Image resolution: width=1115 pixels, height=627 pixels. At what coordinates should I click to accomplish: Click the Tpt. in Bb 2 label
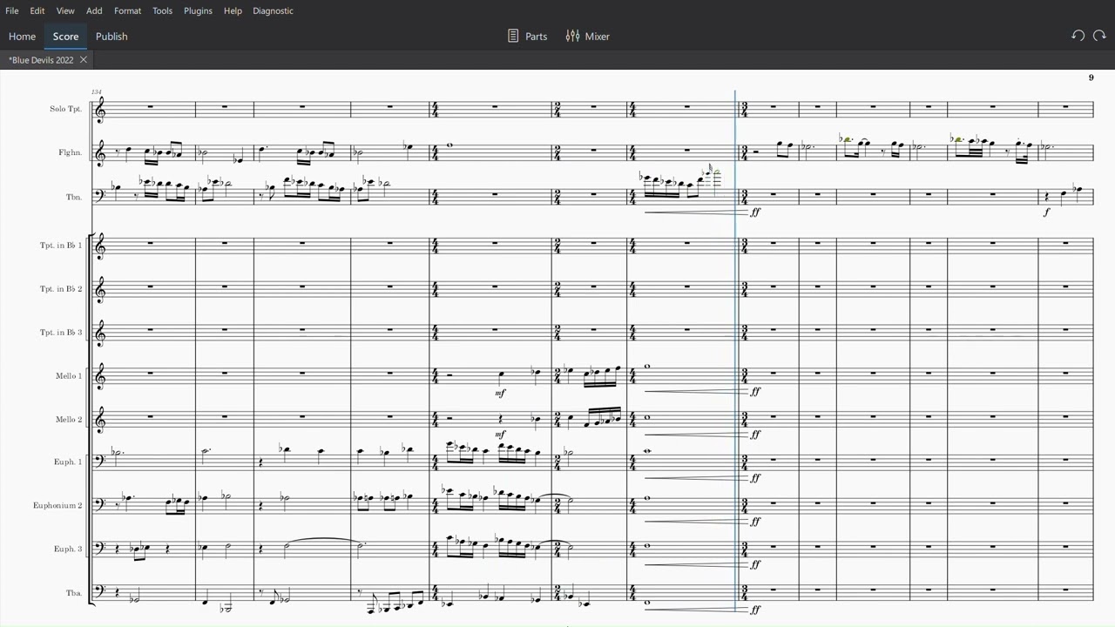pyautogui.click(x=61, y=289)
